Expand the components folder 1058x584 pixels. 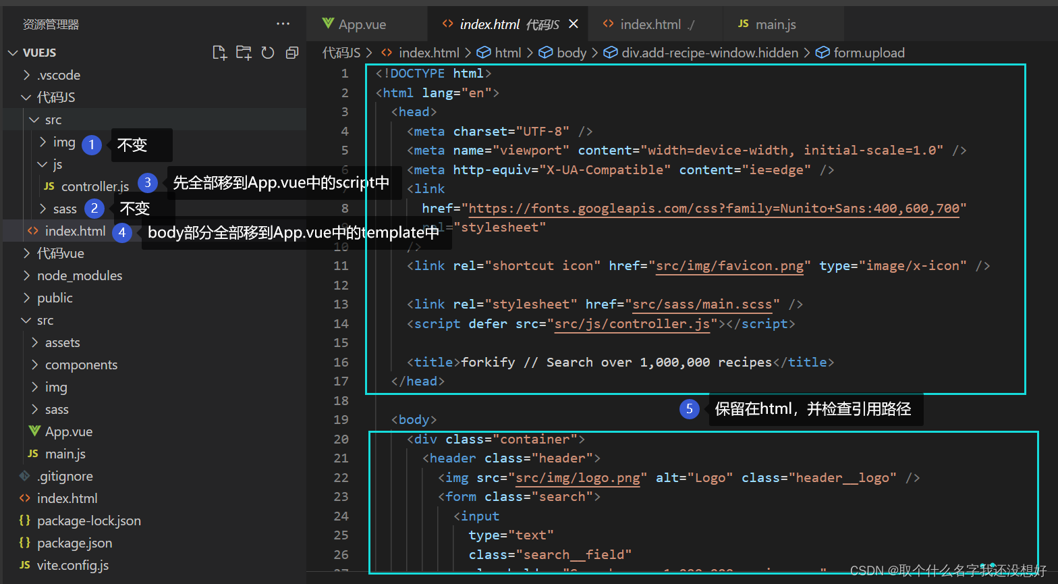(x=35, y=365)
